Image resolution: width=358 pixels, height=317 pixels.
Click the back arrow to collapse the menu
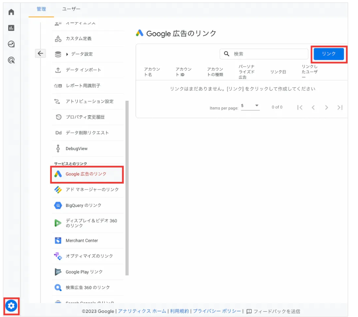click(40, 53)
